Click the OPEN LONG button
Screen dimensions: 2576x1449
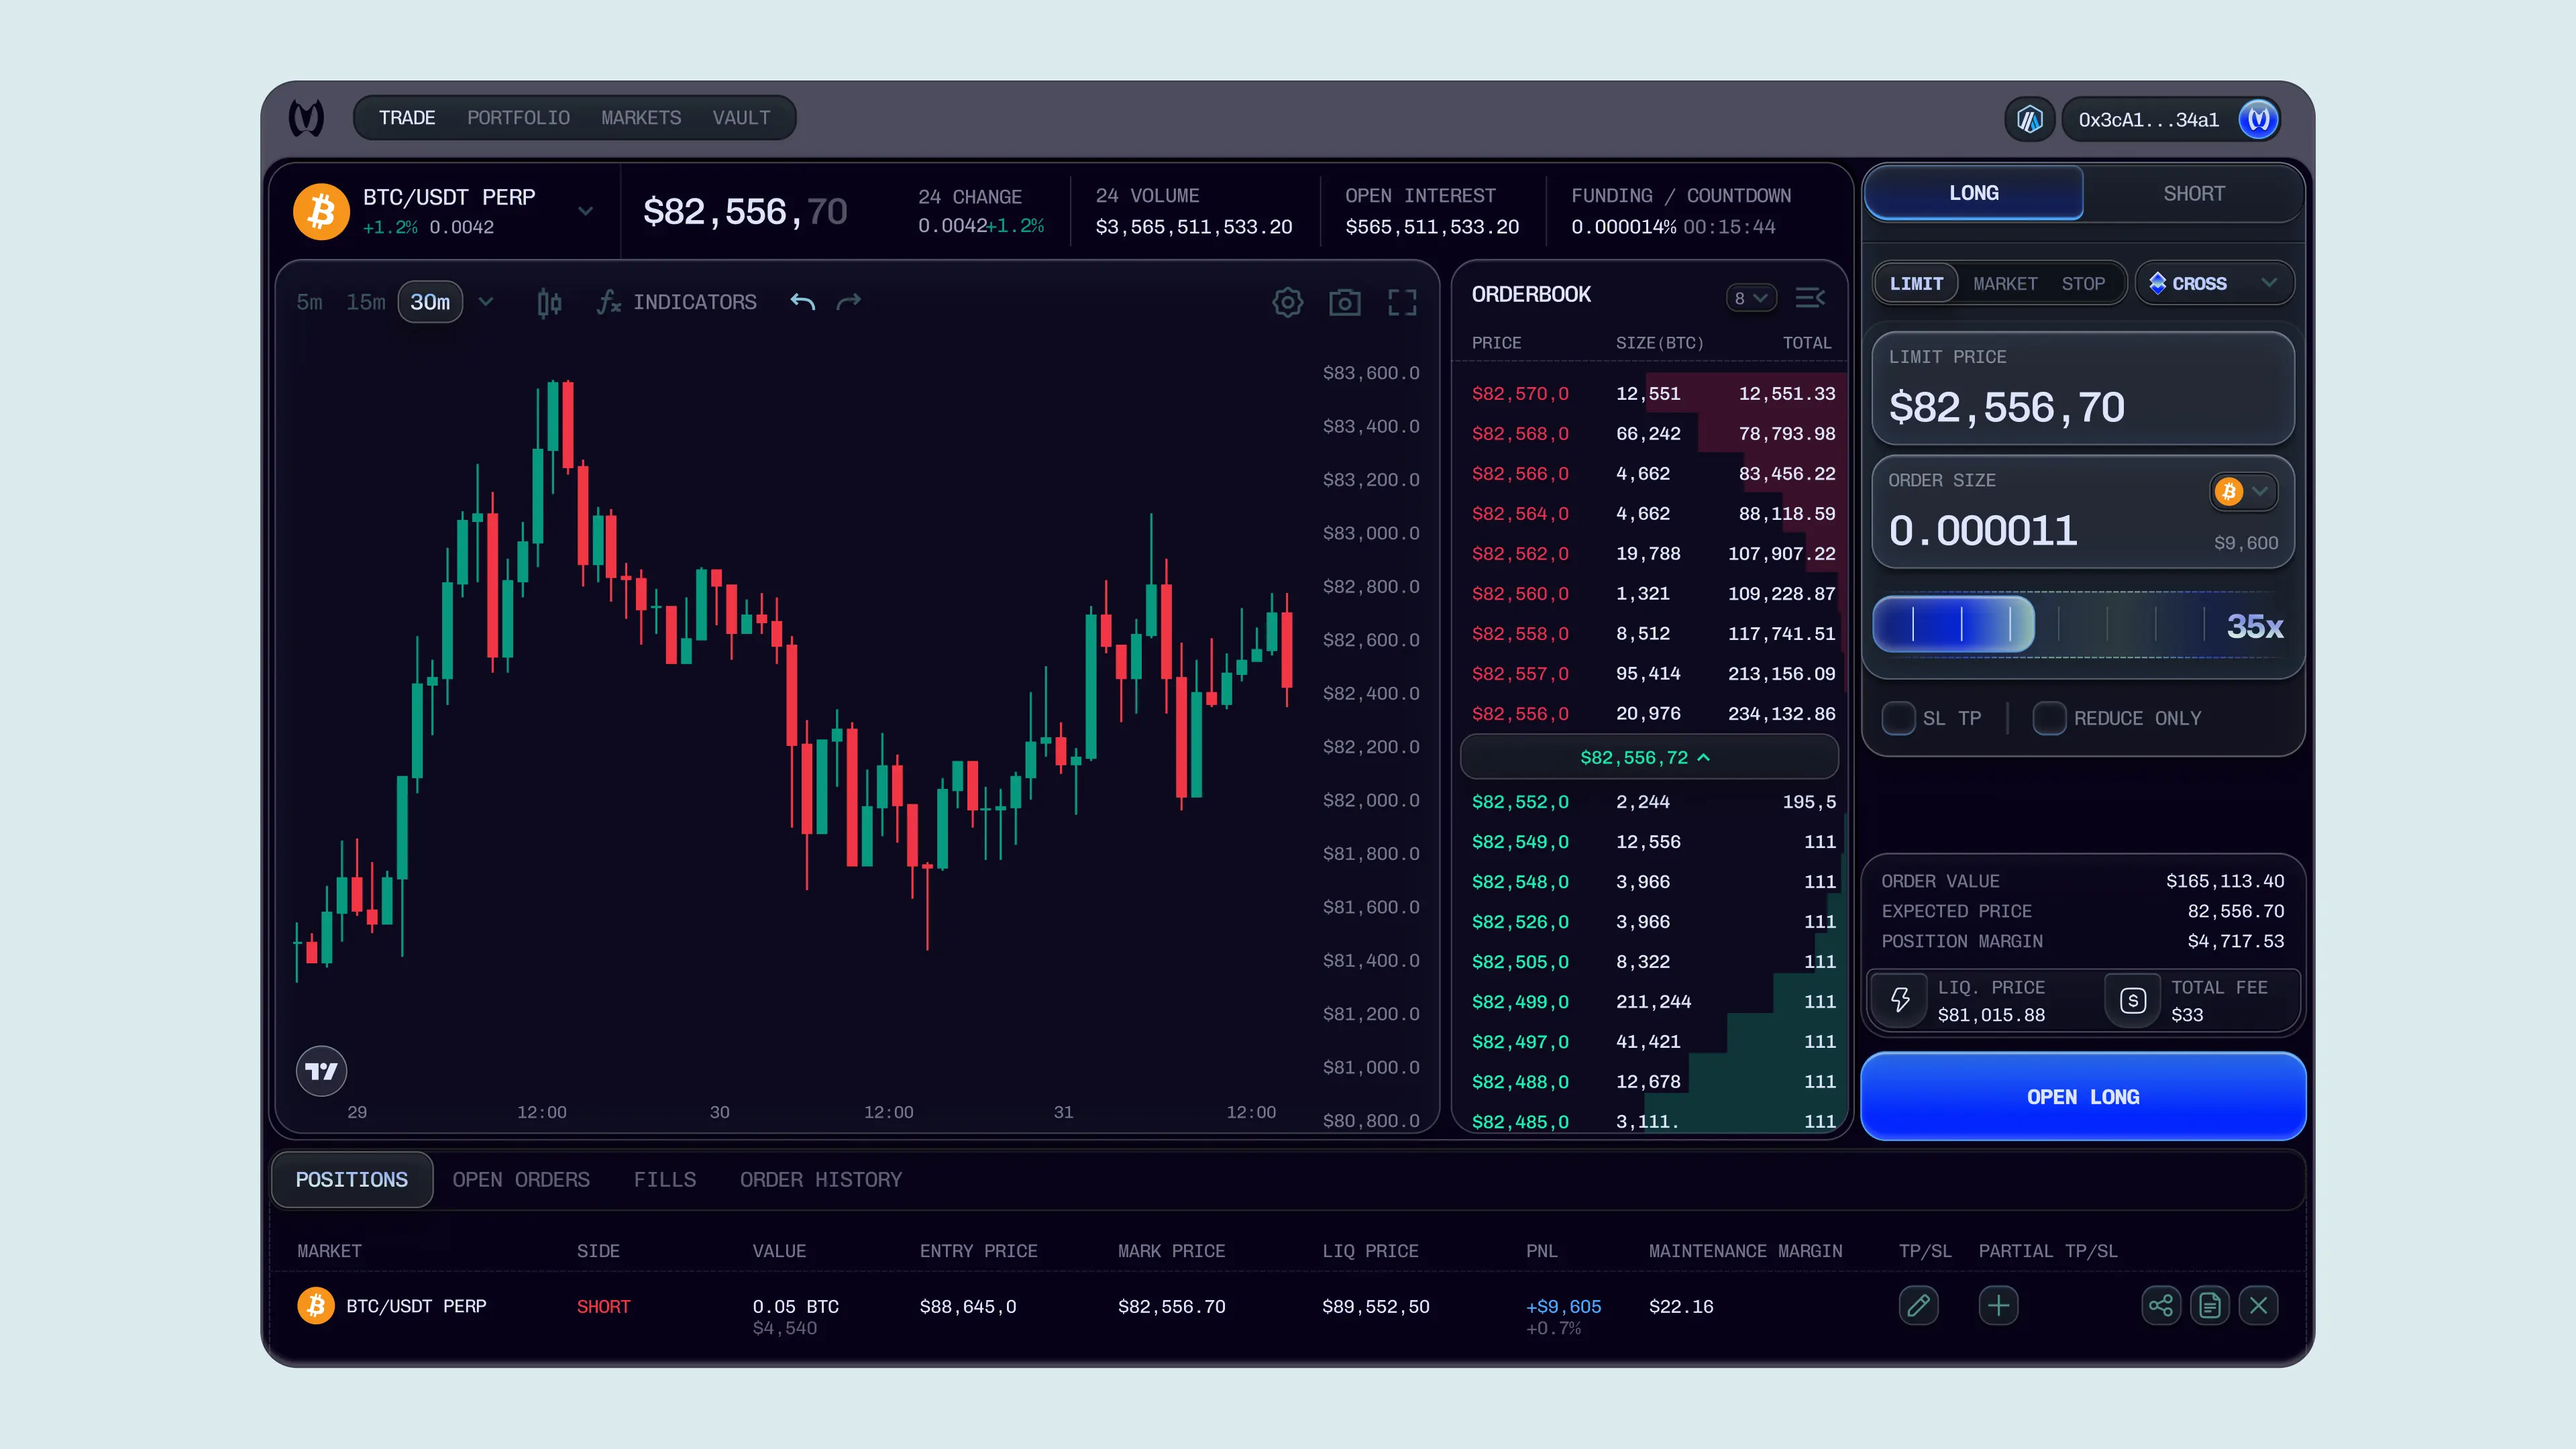click(2083, 1097)
